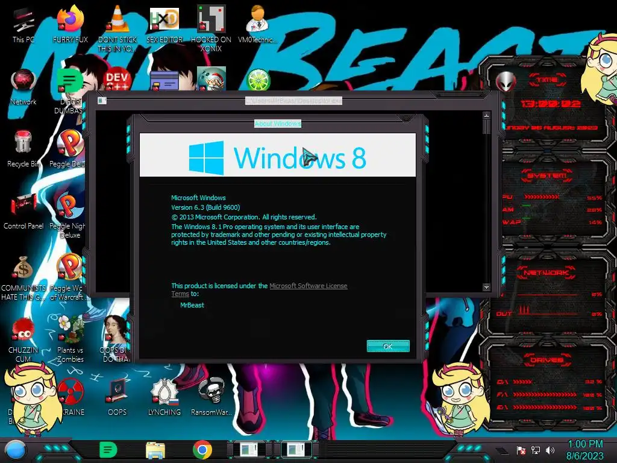Open the green document icon above DUMBAS label
The height and width of the screenshot is (463, 617).
[x=69, y=81]
